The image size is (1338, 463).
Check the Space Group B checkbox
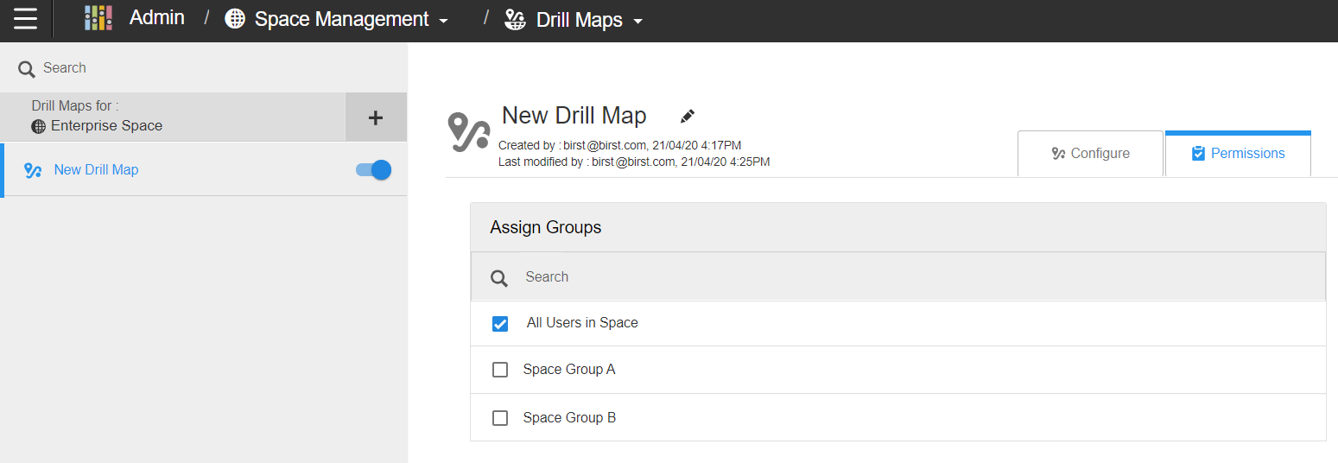[x=500, y=418]
